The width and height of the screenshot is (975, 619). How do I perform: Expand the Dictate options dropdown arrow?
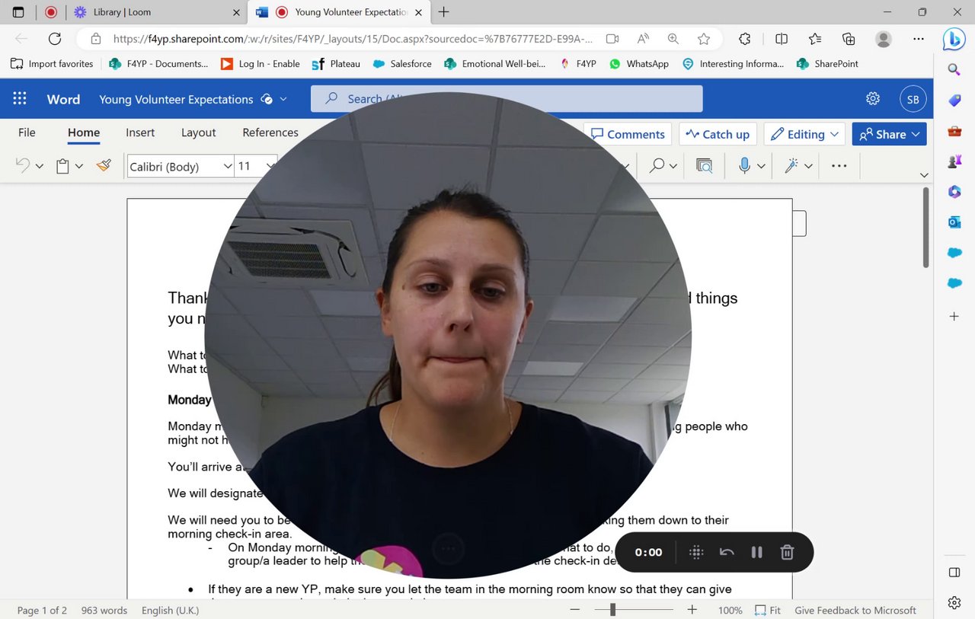coord(761,166)
